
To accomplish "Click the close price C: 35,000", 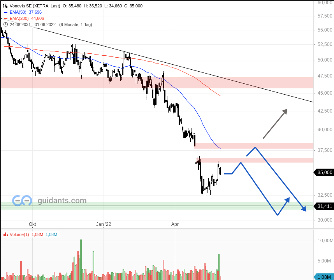I will [x=134, y=6].
